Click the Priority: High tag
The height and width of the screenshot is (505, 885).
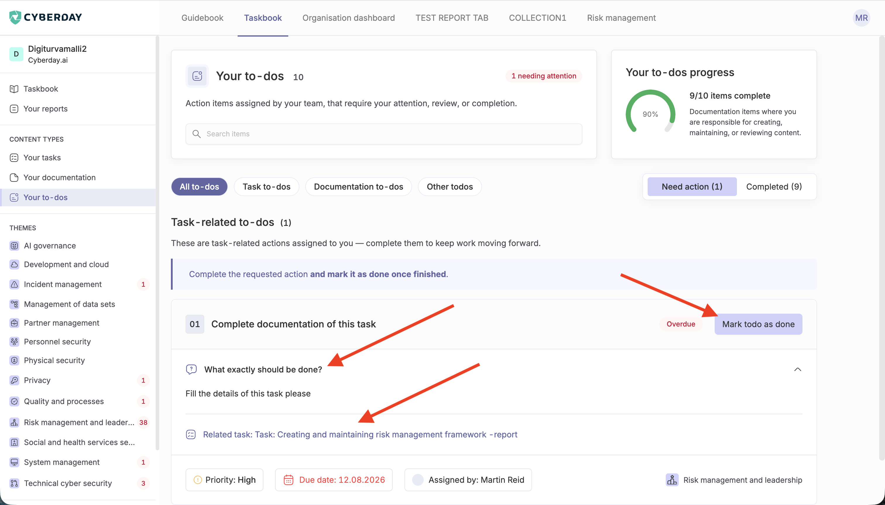coord(224,480)
